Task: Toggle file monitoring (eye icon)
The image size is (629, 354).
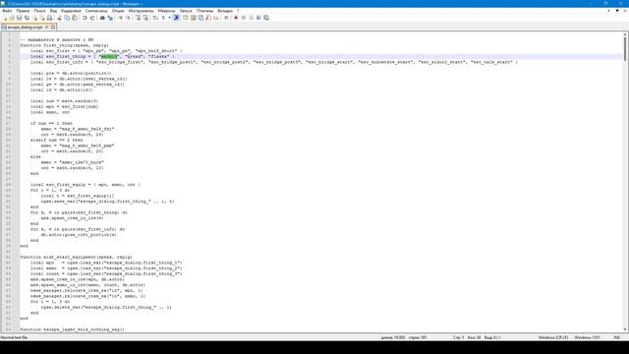Action: coord(226,18)
